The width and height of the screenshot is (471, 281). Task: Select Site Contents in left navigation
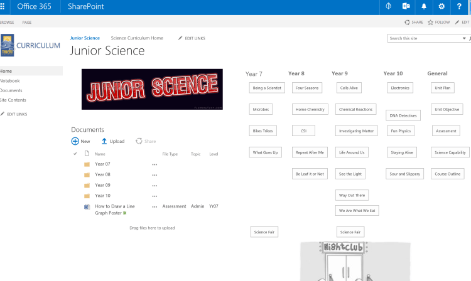click(x=13, y=100)
